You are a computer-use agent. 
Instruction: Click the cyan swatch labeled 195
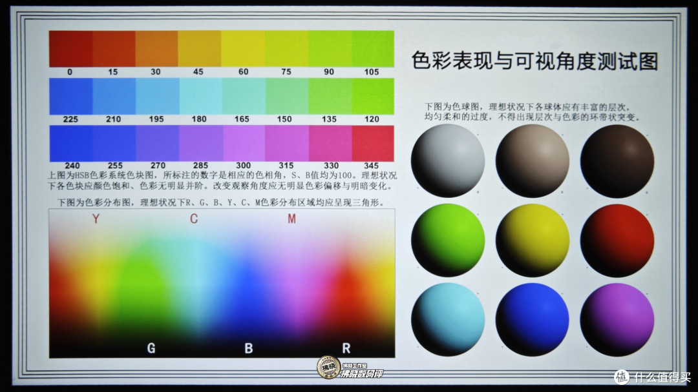tap(154, 94)
